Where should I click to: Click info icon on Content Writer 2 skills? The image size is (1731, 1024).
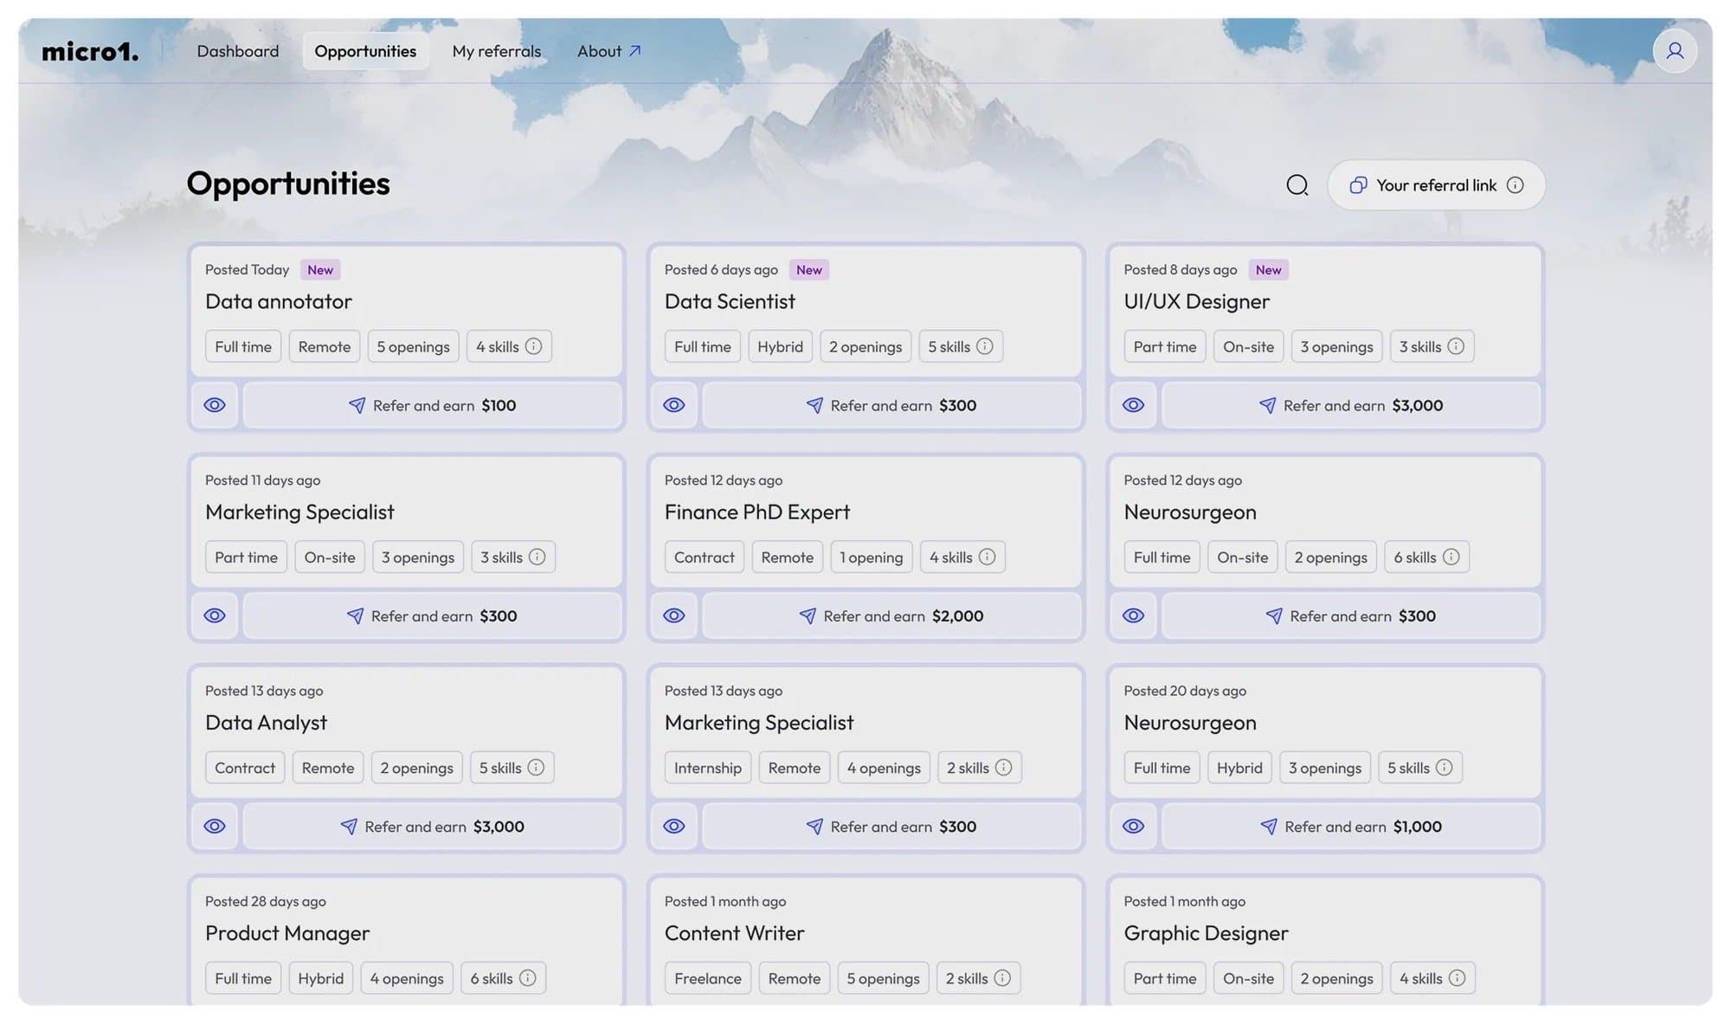click(x=1002, y=977)
